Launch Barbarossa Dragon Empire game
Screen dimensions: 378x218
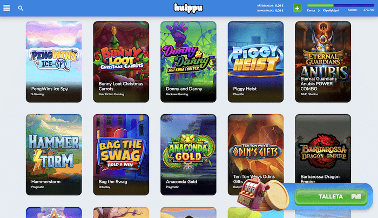coord(323,148)
